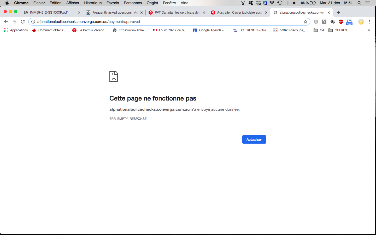This screenshot has height=235, width=376.
Task: Open the AdBlock Plus extension icon
Action: [341, 22]
